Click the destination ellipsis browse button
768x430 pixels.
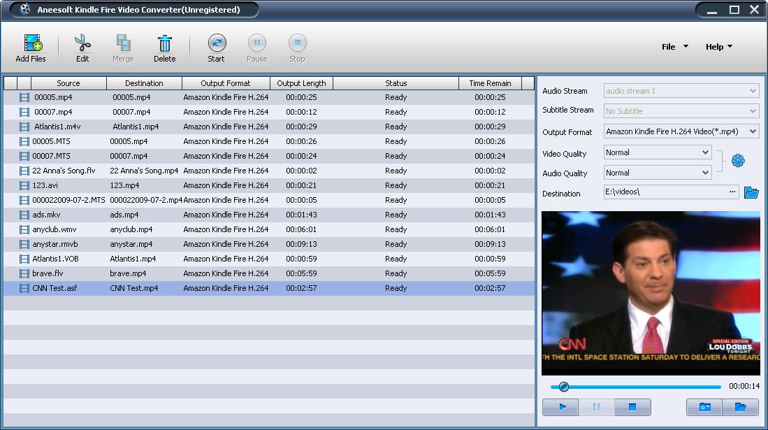pos(732,192)
